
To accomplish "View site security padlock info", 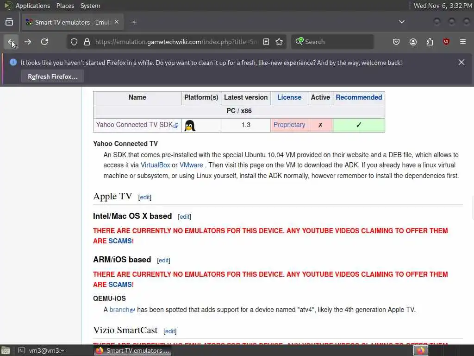I will click(x=87, y=42).
